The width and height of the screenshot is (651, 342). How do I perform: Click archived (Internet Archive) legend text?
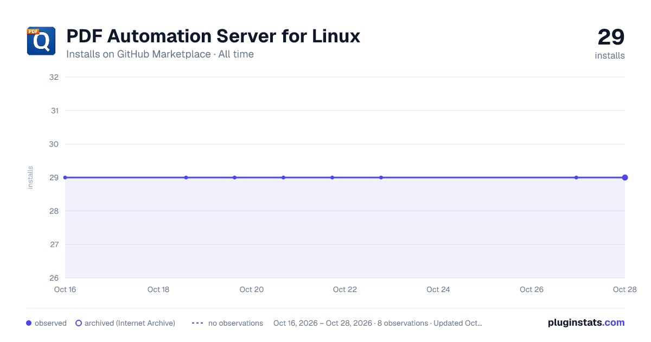coord(130,323)
